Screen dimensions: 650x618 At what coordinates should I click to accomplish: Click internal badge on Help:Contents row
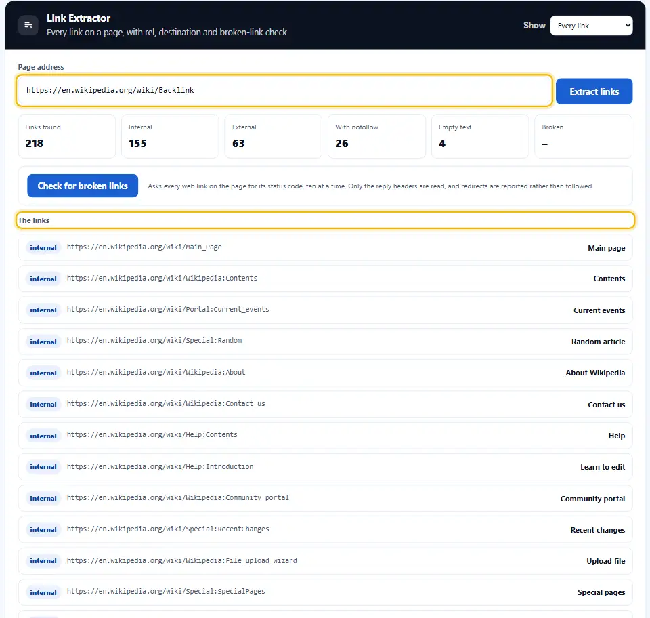[x=43, y=436]
